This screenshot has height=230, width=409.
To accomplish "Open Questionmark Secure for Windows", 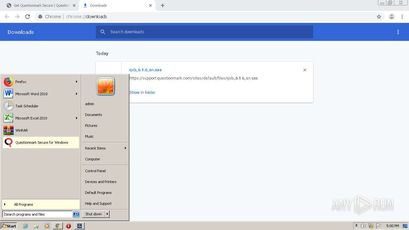I will tap(41, 142).
